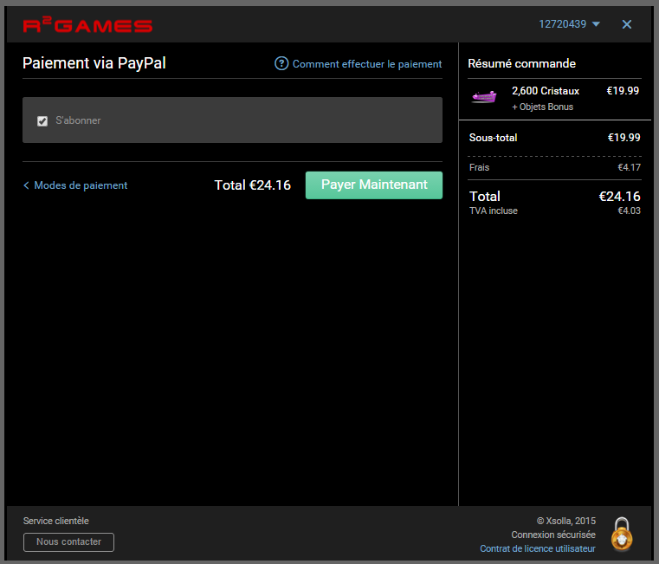
Task: Click the question mark help icon
Action: point(281,63)
